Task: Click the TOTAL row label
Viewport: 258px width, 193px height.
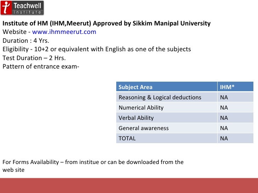Action: click(x=127, y=138)
